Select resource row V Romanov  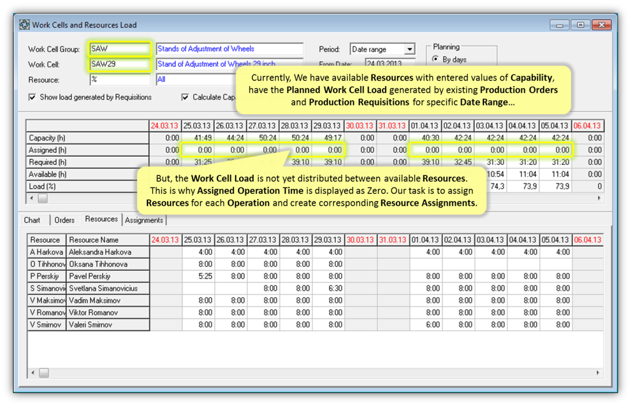[47, 312]
